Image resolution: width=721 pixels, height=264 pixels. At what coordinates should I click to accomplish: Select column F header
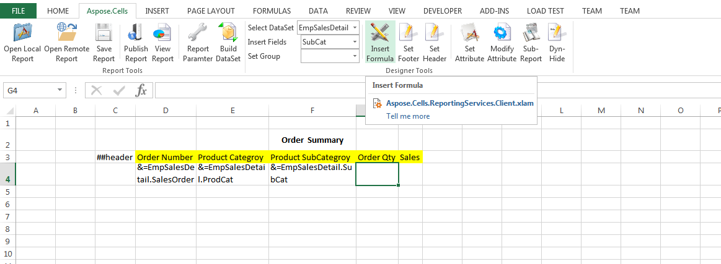tap(312, 111)
